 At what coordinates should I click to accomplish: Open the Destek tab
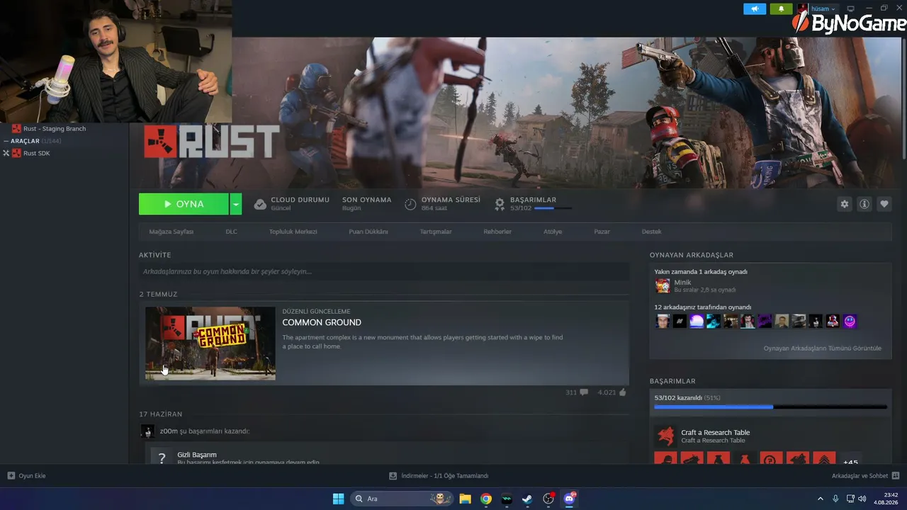[652, 232]
